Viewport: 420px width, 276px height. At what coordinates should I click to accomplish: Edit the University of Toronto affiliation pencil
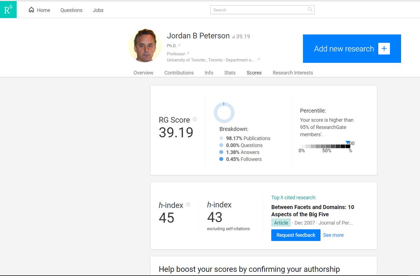(x=259, y=59)
